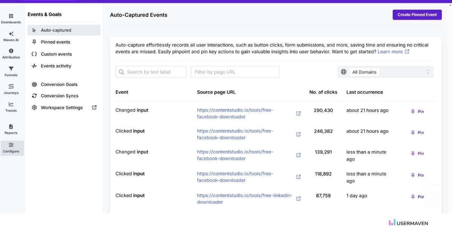The width and height of the screenshot is (452, 237).
Task: Pin the event with 139,291 clicks
Action: 417,153
